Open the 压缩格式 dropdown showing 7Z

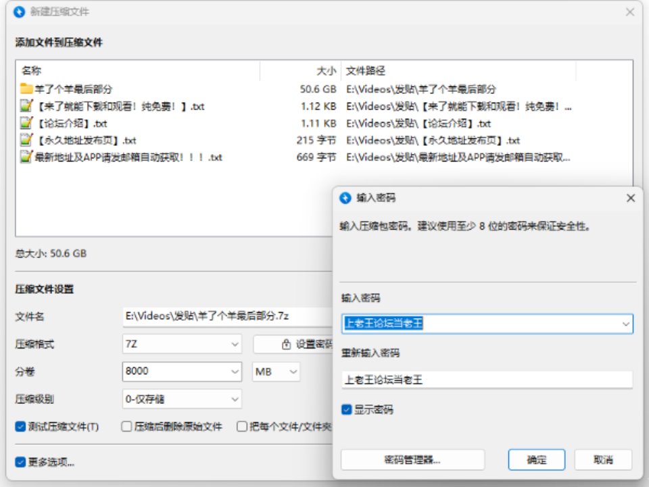coord(235,344)
